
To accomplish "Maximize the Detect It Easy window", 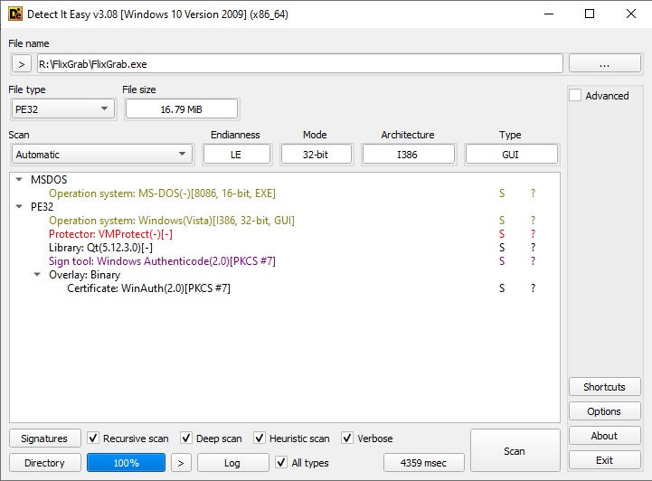I will point(590,14).
